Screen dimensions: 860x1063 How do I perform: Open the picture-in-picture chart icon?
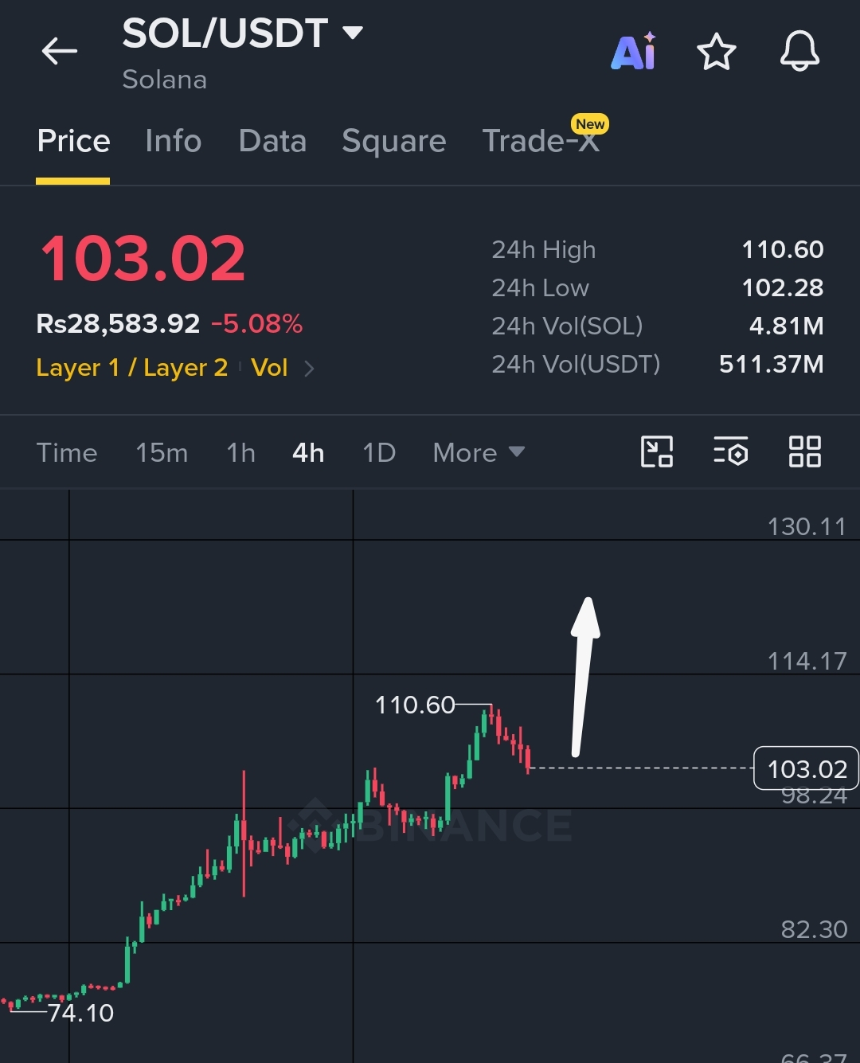(657, 451)
